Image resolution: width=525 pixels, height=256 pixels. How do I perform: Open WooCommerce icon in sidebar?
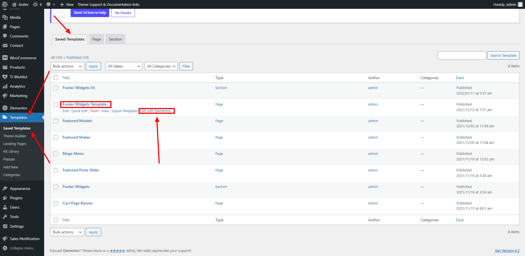tap(5, 58)
